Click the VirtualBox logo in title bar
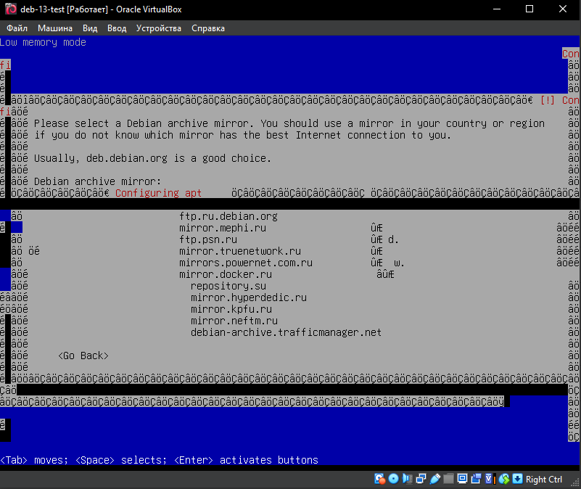Screen dimensions: 581x489 [11, 9]
